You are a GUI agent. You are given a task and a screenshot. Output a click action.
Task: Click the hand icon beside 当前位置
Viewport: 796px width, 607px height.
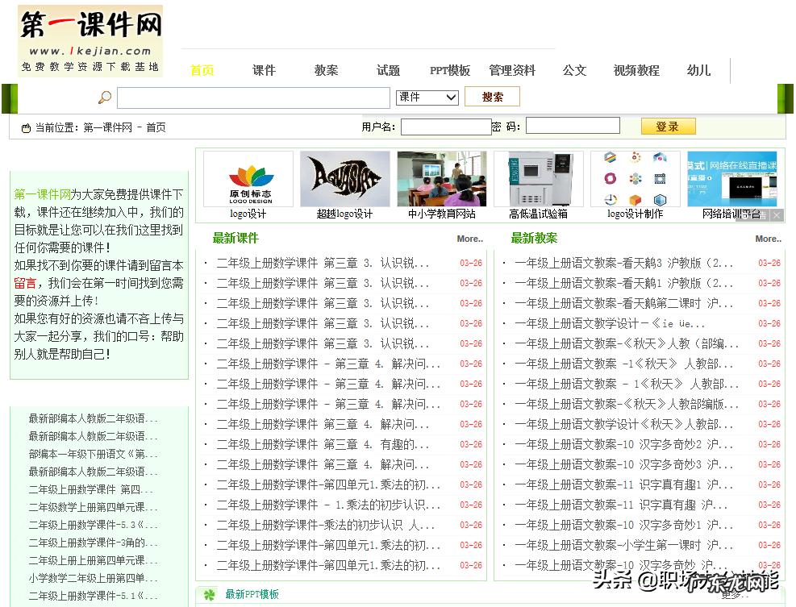(x=26, y=127)
